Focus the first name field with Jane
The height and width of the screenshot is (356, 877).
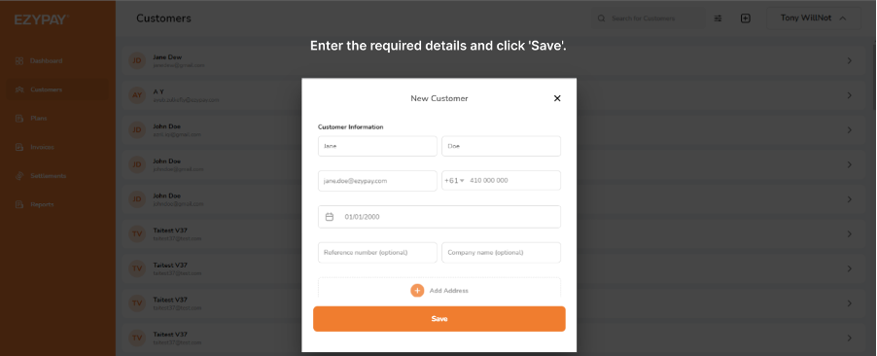pos(377,146)
